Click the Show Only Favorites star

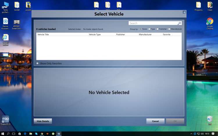(37, 63)
